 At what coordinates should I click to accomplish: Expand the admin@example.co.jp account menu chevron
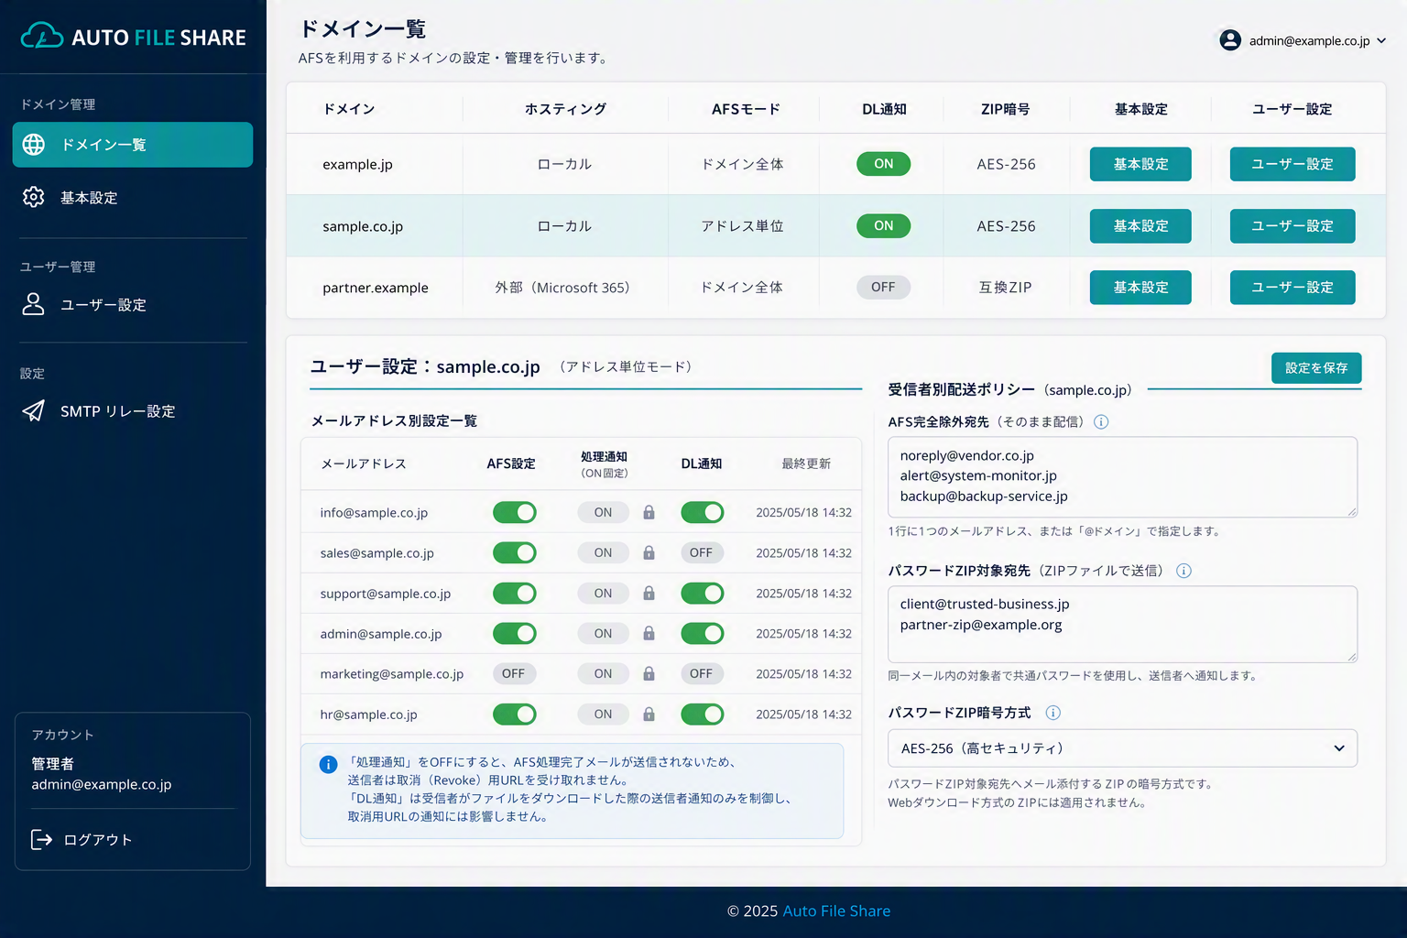click(1381, 40)
